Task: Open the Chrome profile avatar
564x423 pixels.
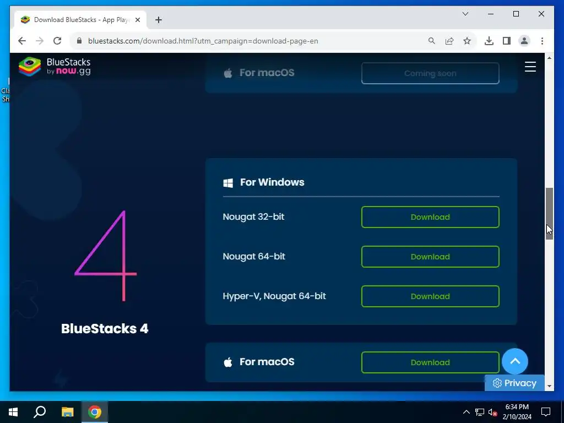Action: point(524,41)
